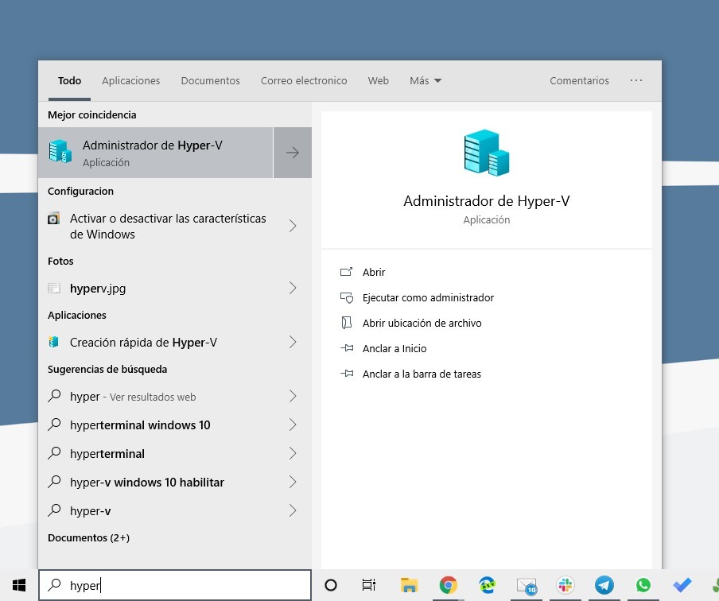The height and width of the screenshot is (601, 719).
Task: Expand the Documentos (2+) section
Action: pyautogui.click(x=88, y=537)
